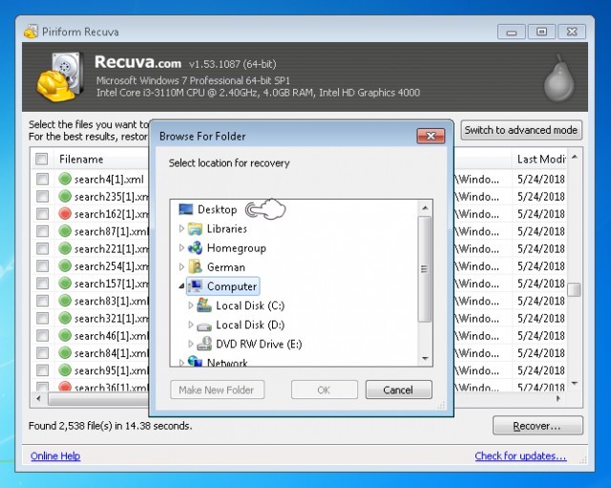Click green status dot of search46[1].xml

tap(65, 335)
